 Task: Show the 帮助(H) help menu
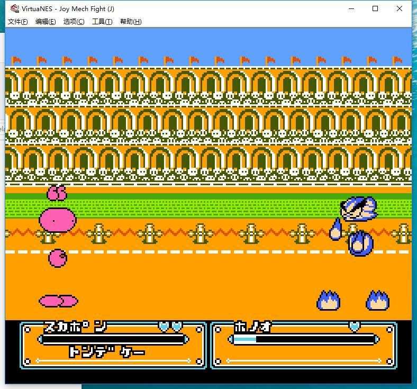coord(131,22)
